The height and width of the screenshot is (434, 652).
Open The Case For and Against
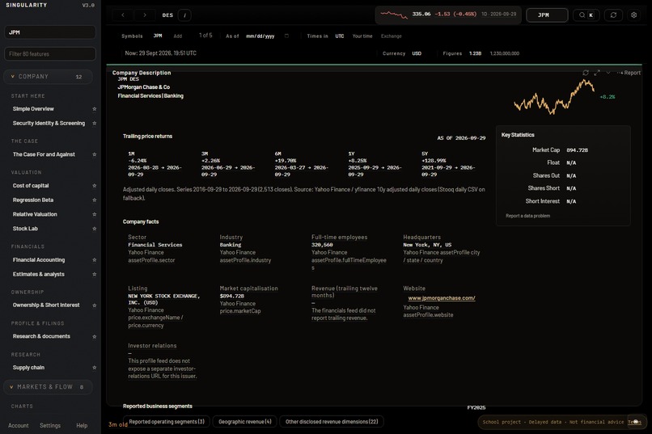coord(44,154)
